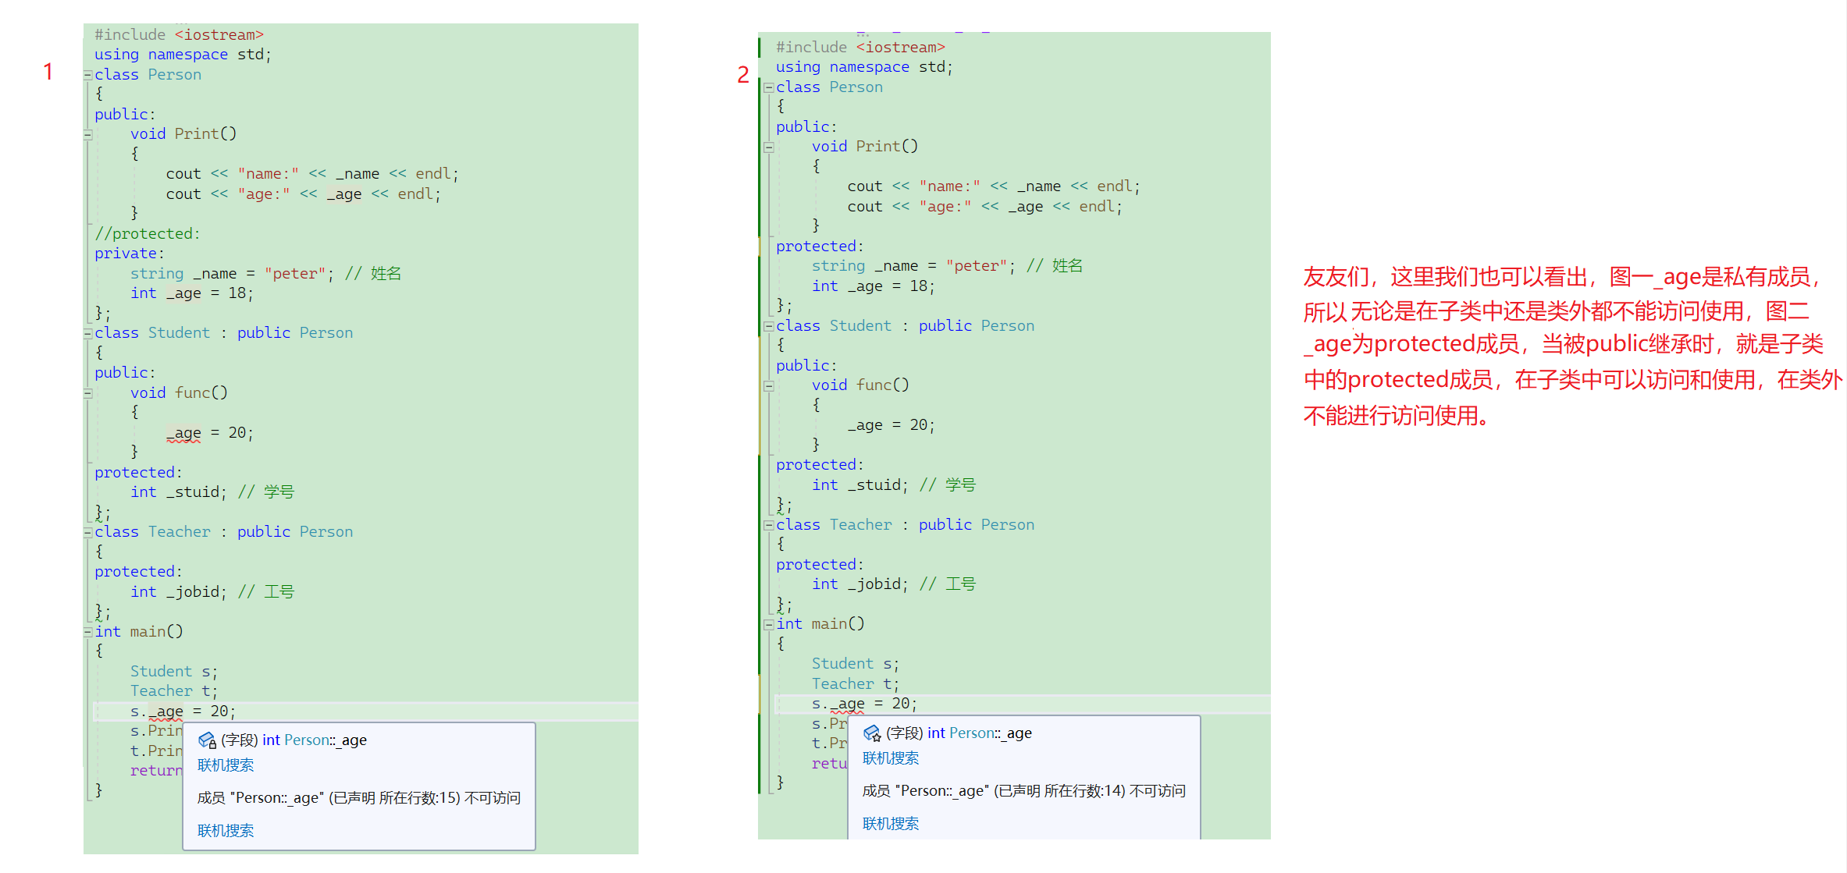Open 联机搜索 link under Person::_age in the left tooltip

coord(226,765)
